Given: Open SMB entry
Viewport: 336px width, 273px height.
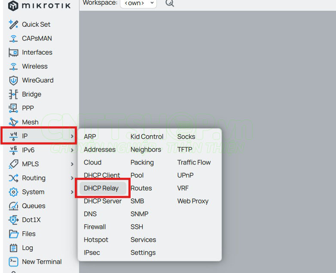Looking at the screenshot, I should point(137,201).
